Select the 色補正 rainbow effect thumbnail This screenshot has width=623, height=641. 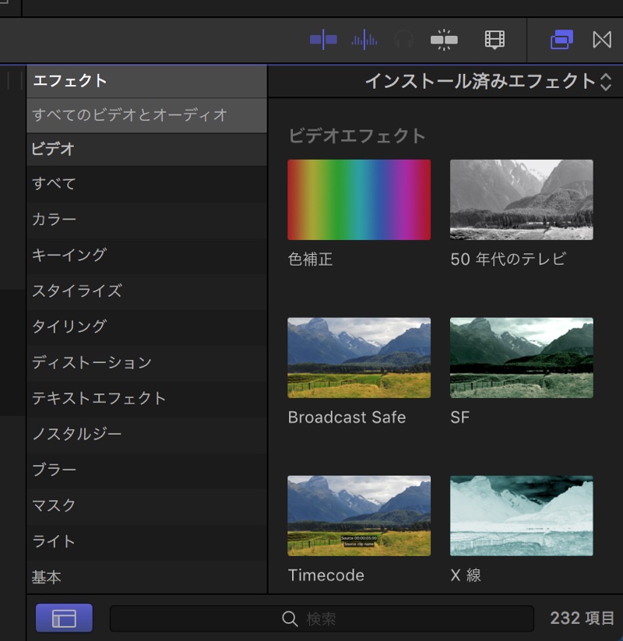tap(359, 199)
